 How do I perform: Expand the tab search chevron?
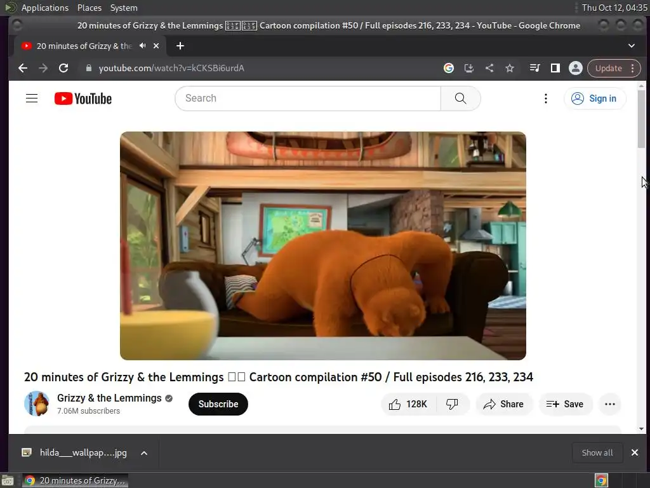(632, 46)
